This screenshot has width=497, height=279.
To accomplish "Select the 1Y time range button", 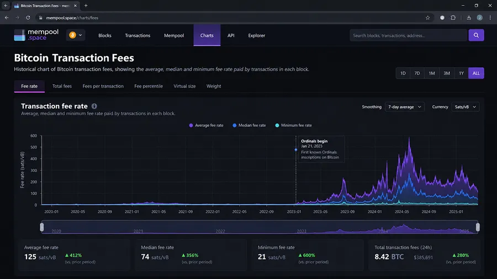I will click(x=461, y=73).
